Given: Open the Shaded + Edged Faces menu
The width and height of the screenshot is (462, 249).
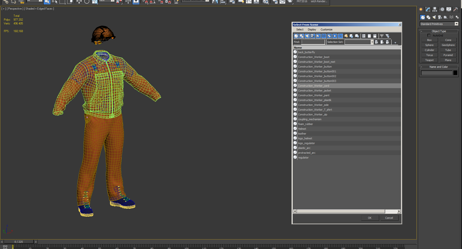Looking at the screenshot, I should tap(39, 9).
